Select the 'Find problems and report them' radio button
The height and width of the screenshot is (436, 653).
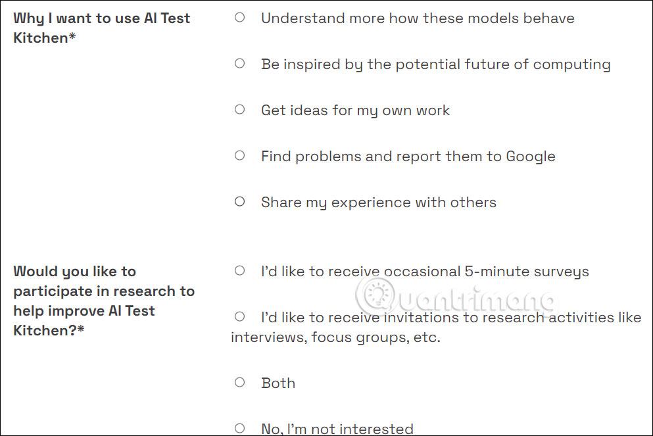239,156
